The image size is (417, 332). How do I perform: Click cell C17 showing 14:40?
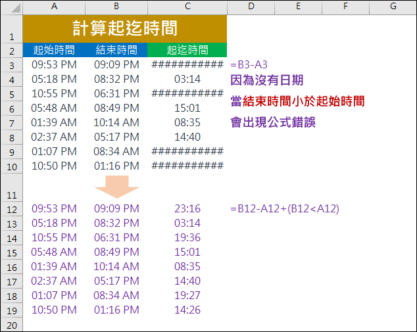(187, 281)
